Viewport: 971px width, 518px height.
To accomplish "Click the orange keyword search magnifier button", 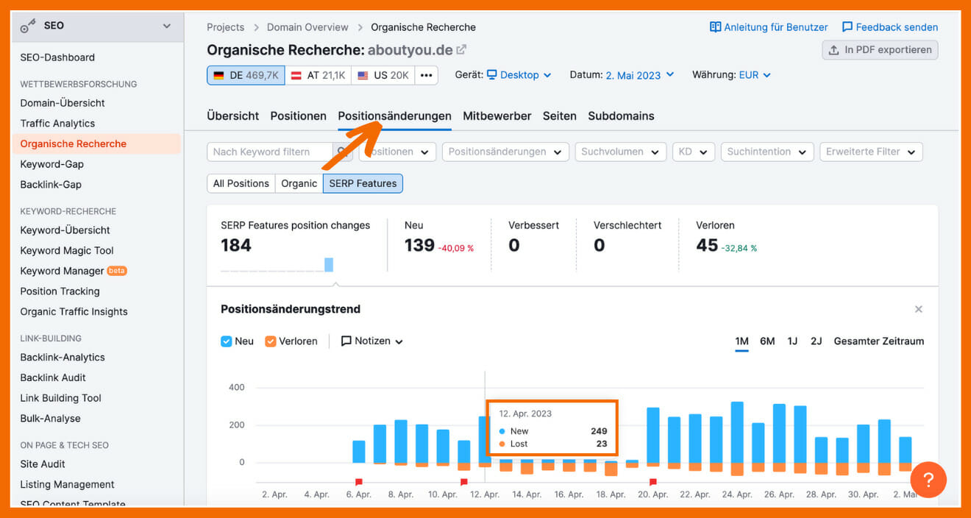I will pos(342,152).
